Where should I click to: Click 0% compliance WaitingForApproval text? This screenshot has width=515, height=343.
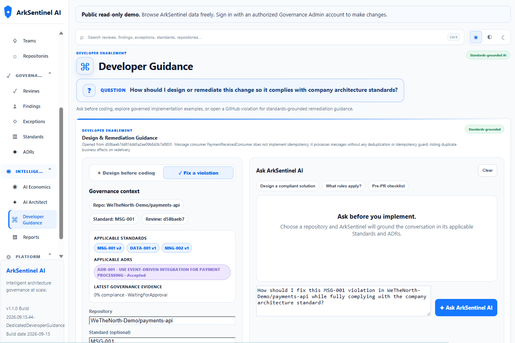[x=131, y=295]
